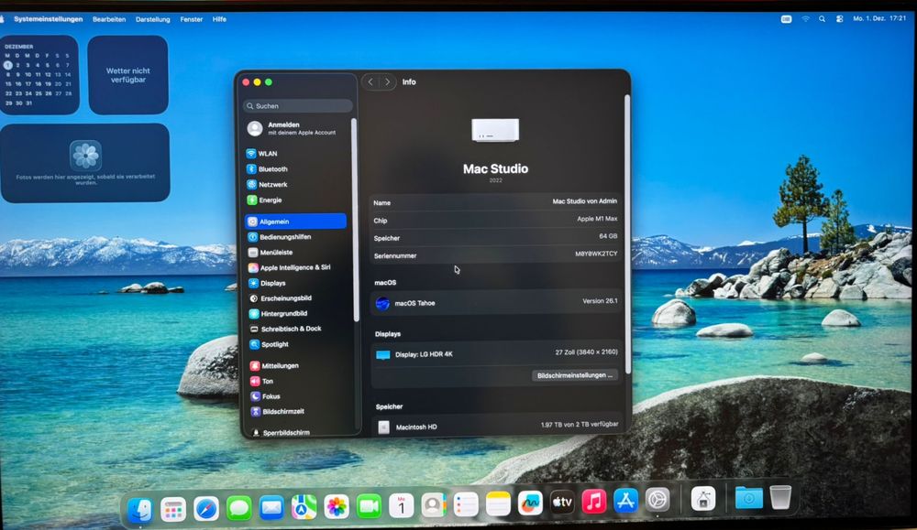Select Netzwerk in the settings sidebar

pyautogui.click(x=271, y=184)
